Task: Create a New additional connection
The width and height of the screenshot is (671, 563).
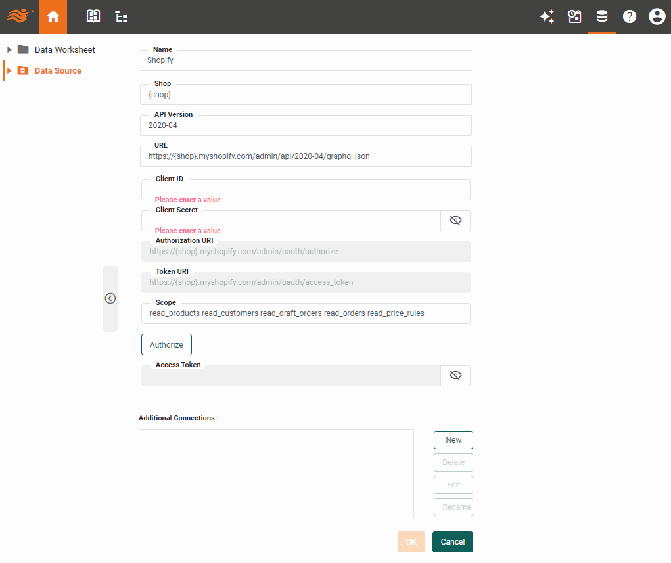Action: coord(453,439)
